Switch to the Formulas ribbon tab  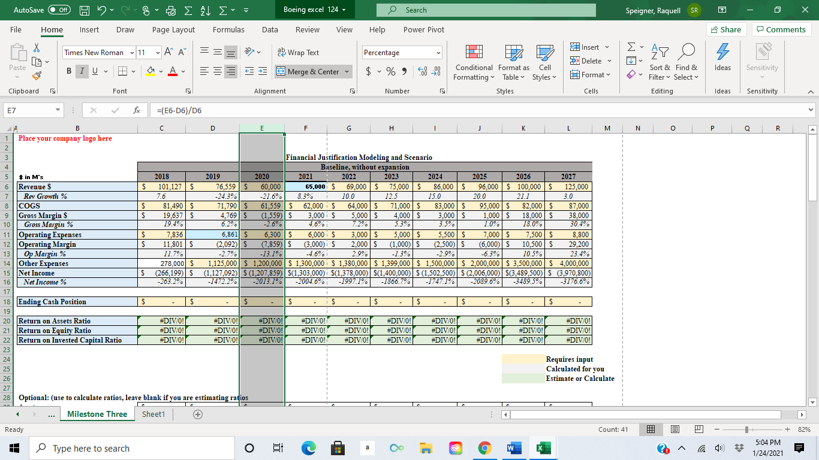(x=228, y=29)
